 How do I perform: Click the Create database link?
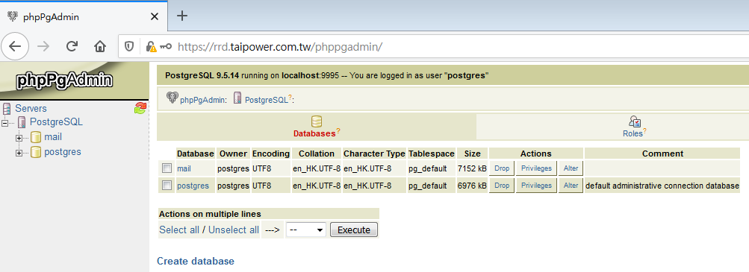[196, 261]
